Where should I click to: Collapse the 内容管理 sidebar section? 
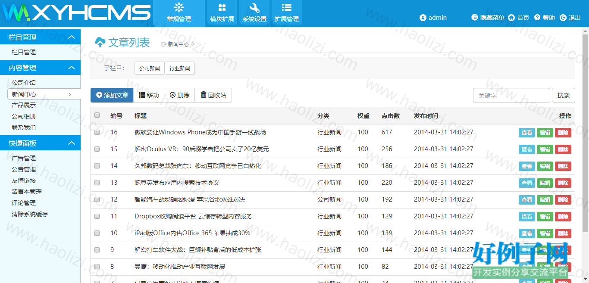72,68
